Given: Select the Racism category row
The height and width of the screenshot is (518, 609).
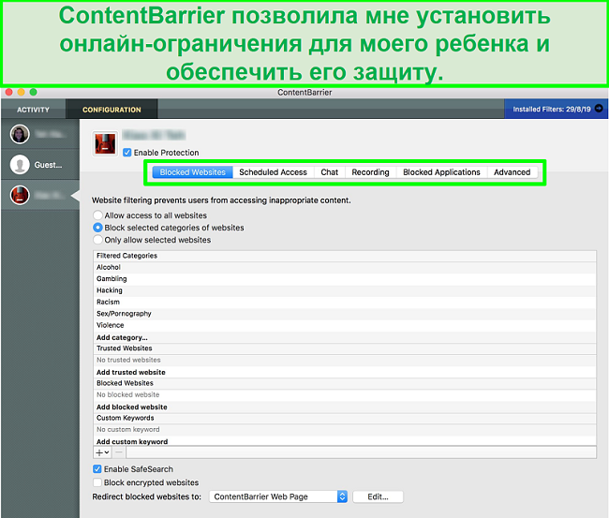Looking at the screenshot, I should [x=345, y=303].
